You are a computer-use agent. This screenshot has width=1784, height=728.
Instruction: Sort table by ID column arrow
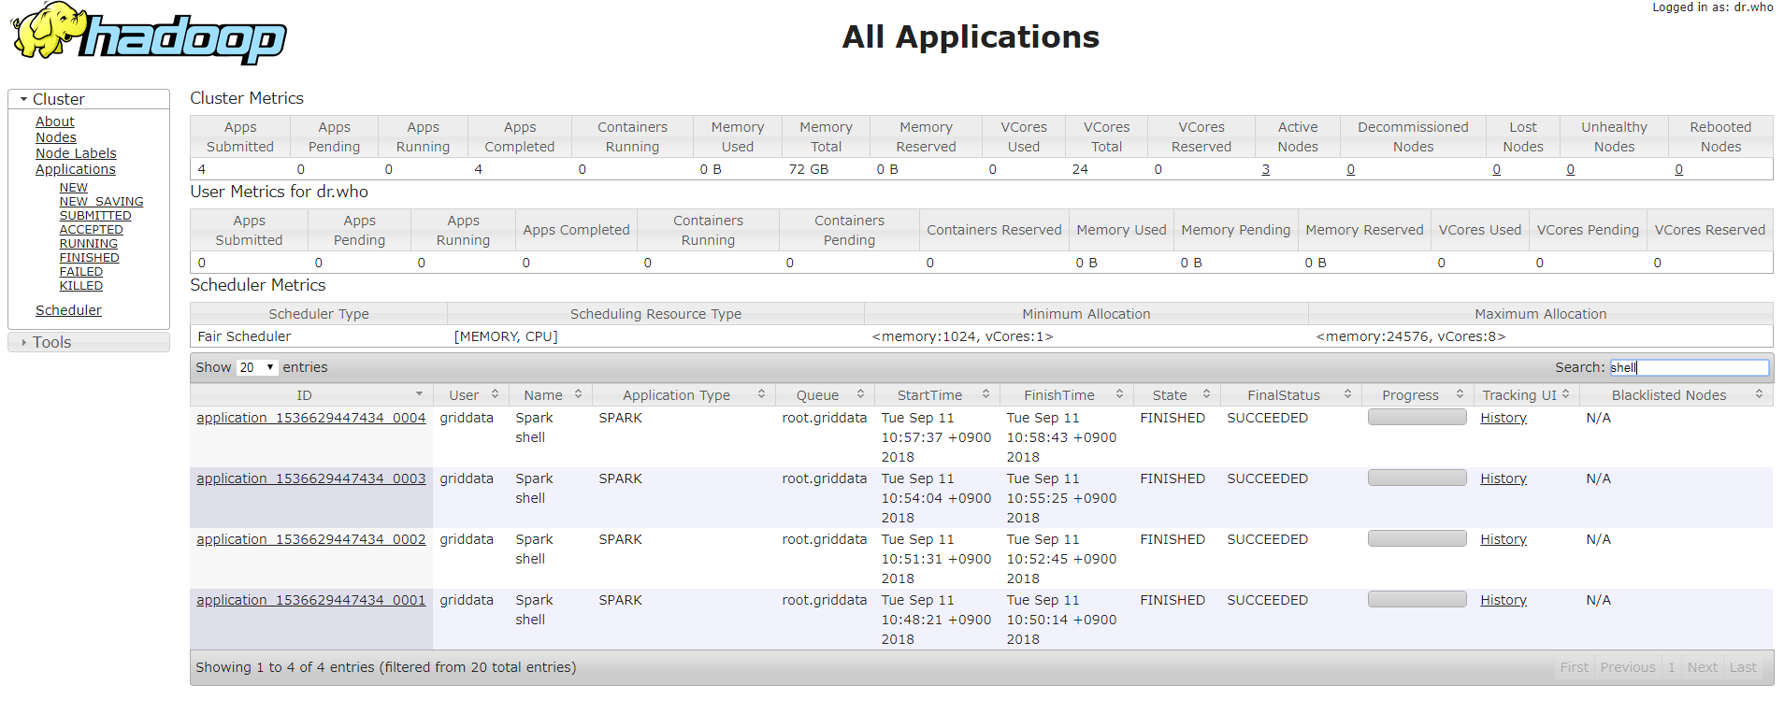tap(419, 394)
